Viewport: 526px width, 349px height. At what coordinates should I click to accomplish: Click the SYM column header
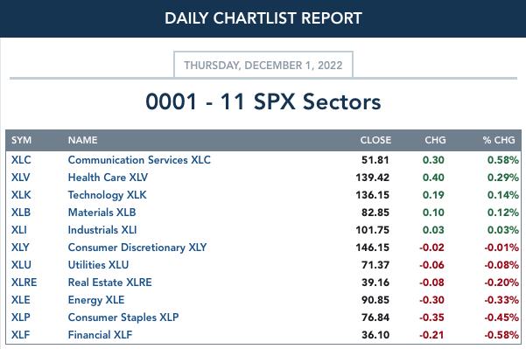[22, 140]
